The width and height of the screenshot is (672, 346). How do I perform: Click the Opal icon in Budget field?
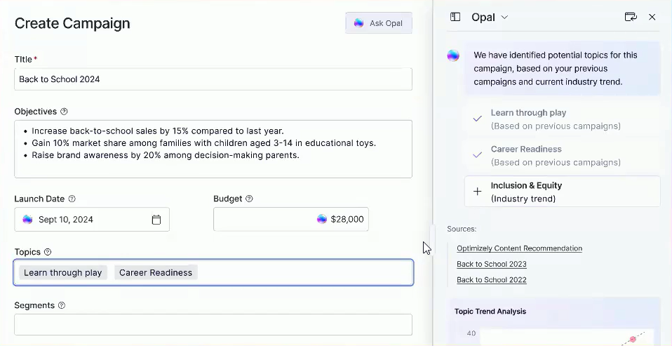322,219
